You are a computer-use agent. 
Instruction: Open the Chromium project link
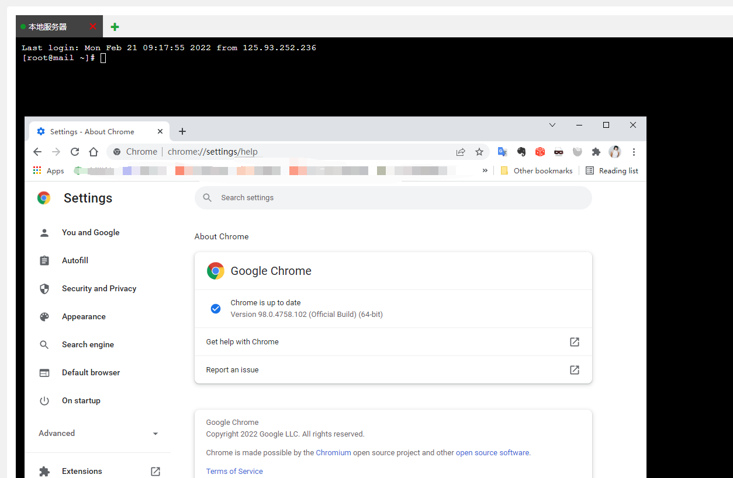pos(333,452)
